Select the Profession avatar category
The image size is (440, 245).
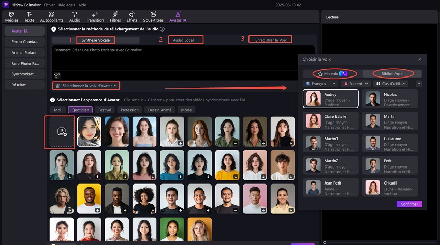tap(129, 110)
